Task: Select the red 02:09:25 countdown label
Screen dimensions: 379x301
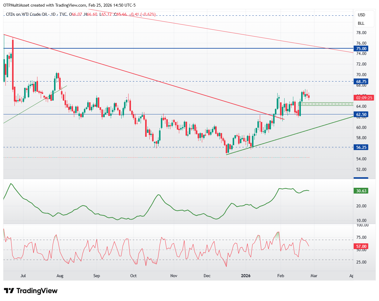Action: click(364, 98)
